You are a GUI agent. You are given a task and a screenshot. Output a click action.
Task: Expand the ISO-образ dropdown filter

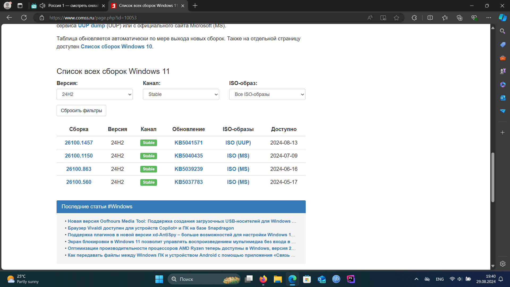click(267, 94)
